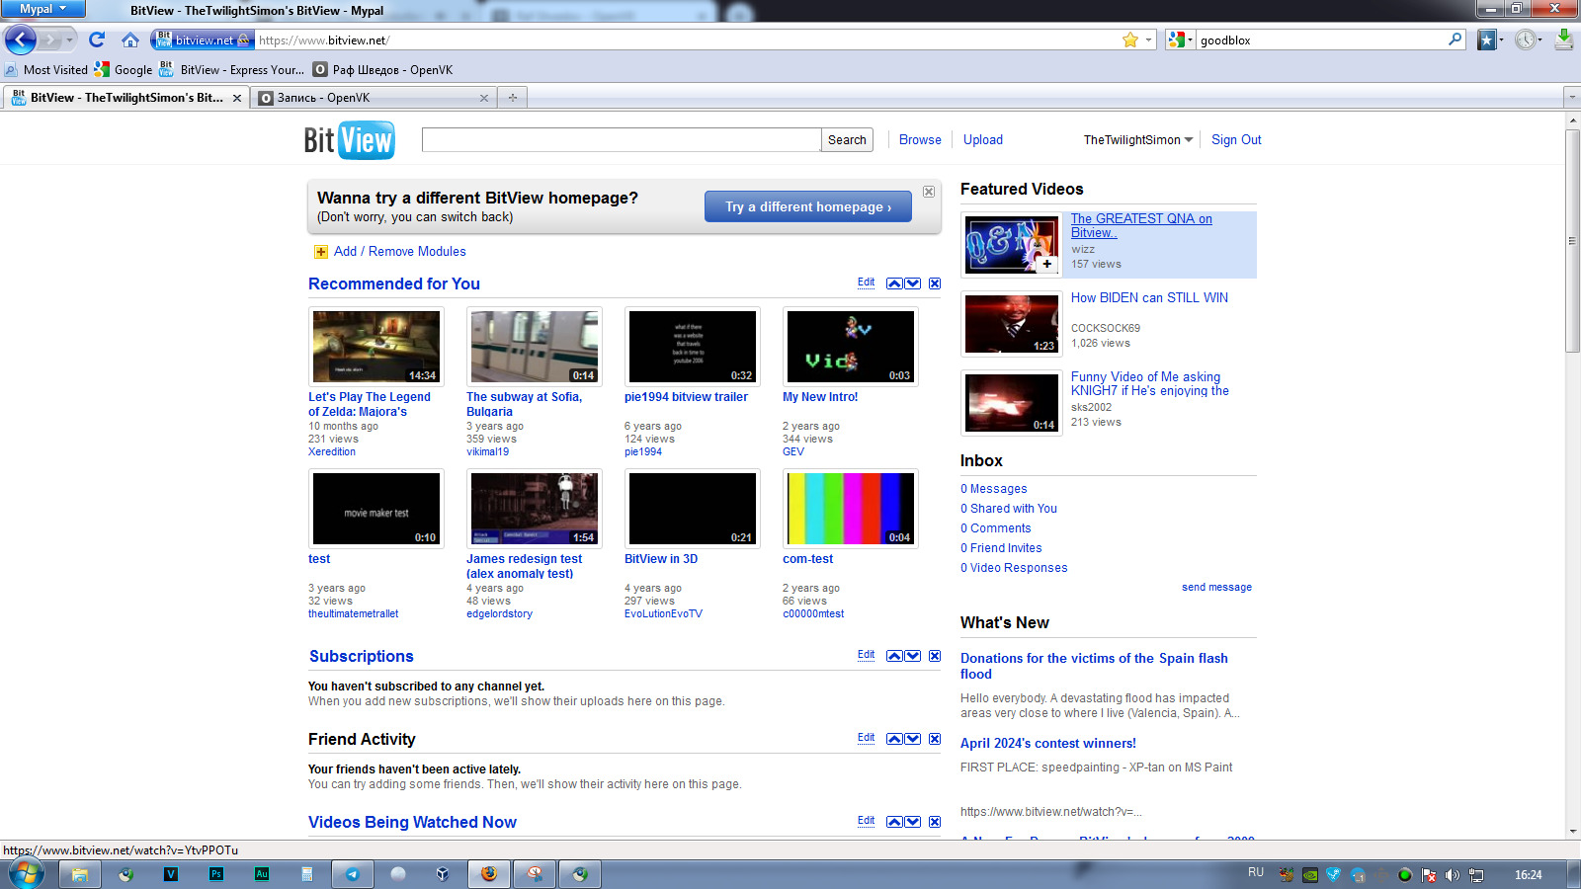1581x889 pixels.
Task: Go to the browser home page icon
Action: 130,40
